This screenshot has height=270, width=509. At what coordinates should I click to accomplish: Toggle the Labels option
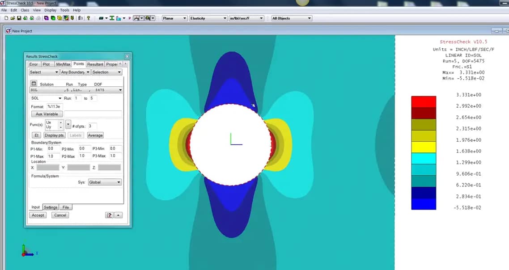tap(75, 135)
